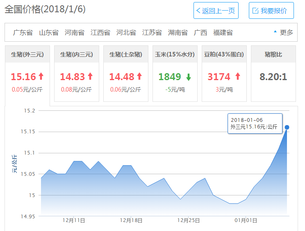Show the 玉米(15%水分) price chart

pos(175,54)
